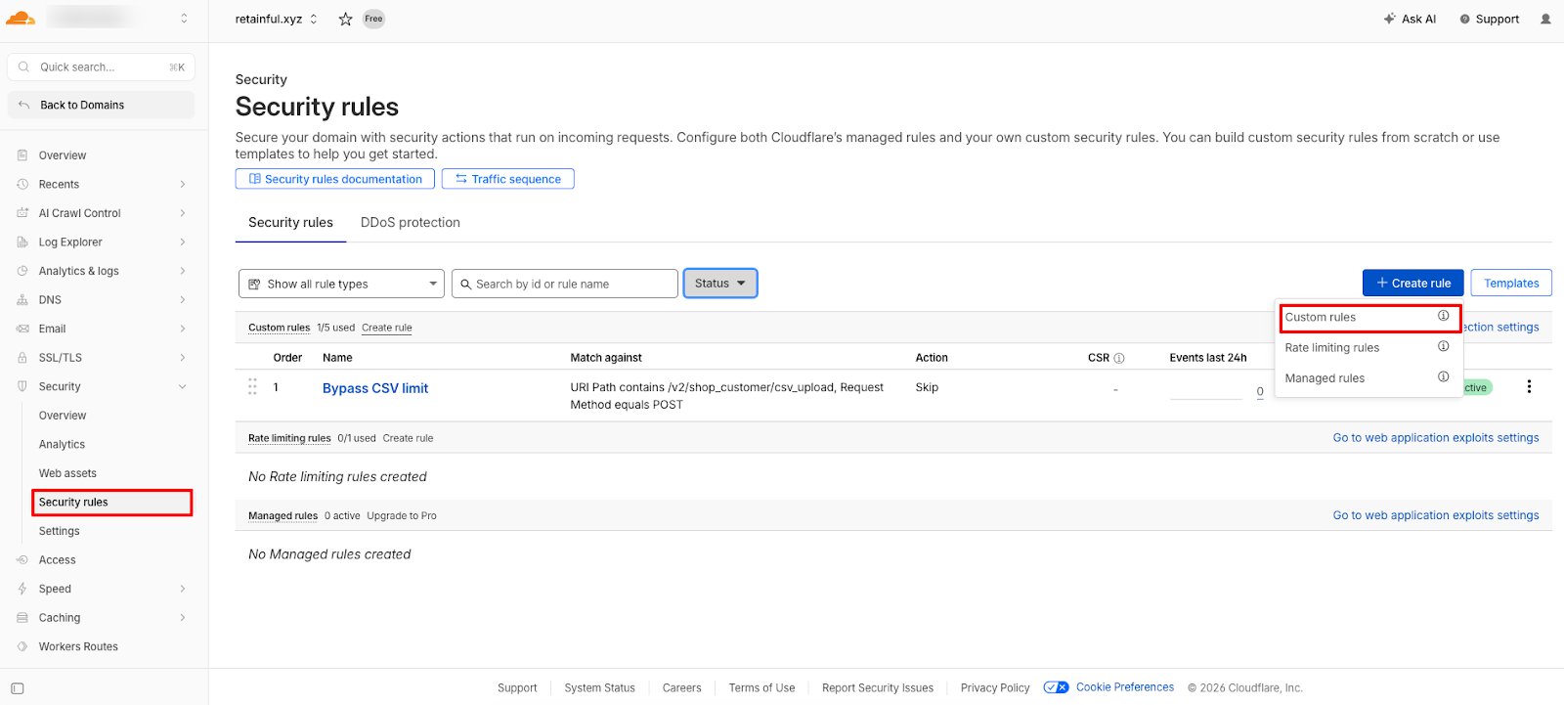Screen dimensions: 1564x705
Task: Expand DNS section chevron
Action: point(183,300)
